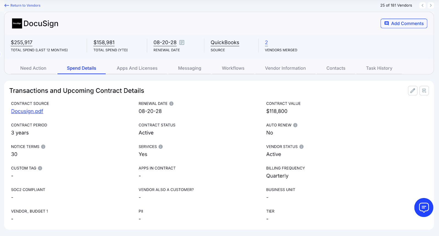This screenshot has height=236, width=439.
Task: Click the 2 vendors merged link
Action: 266,43
